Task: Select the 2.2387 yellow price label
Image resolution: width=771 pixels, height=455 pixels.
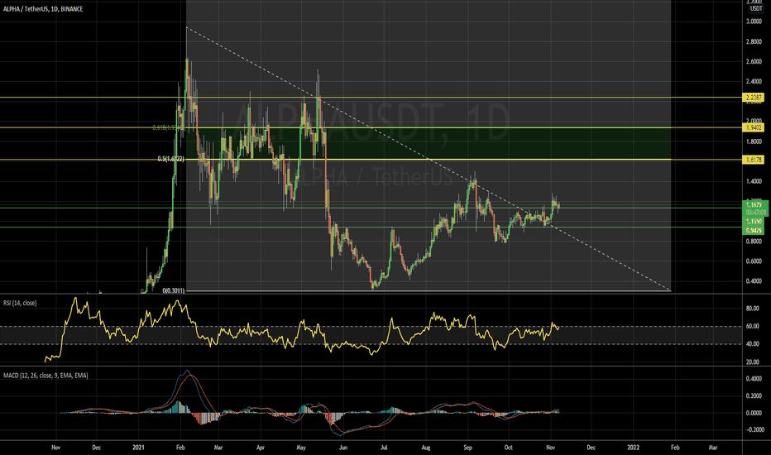Action: point(754,98)
